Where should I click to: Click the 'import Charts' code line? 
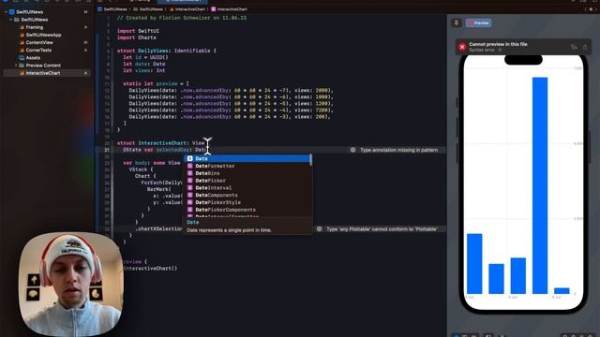[137, 37]
